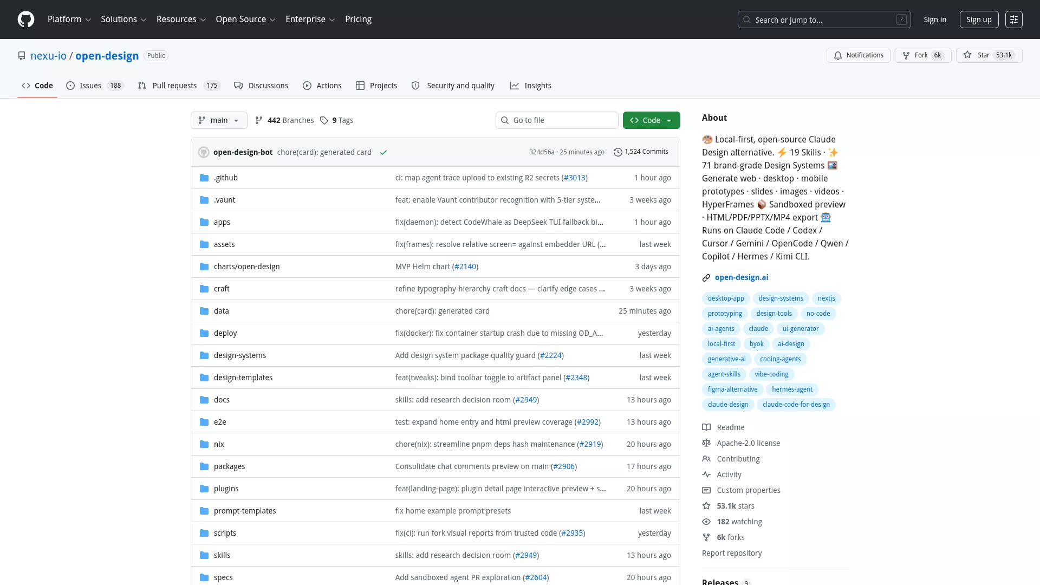Click the Sign up button
The height and width of the screenshot is (585, 1040).
[x=979, y=19]
